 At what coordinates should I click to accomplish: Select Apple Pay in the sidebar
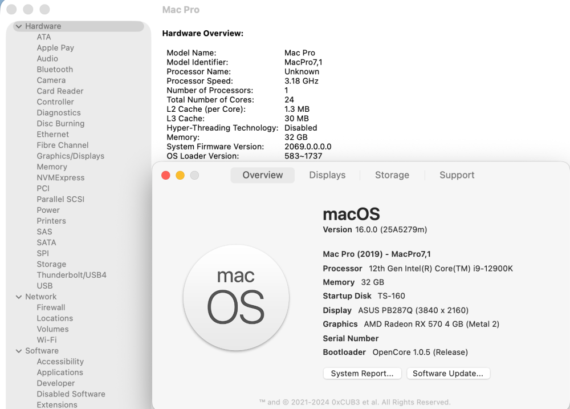(x=55, y=48)
